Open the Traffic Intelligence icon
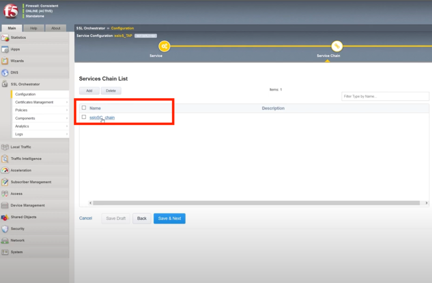The height and width of the screenshot is (283, 432). click(x=5, y=159)
